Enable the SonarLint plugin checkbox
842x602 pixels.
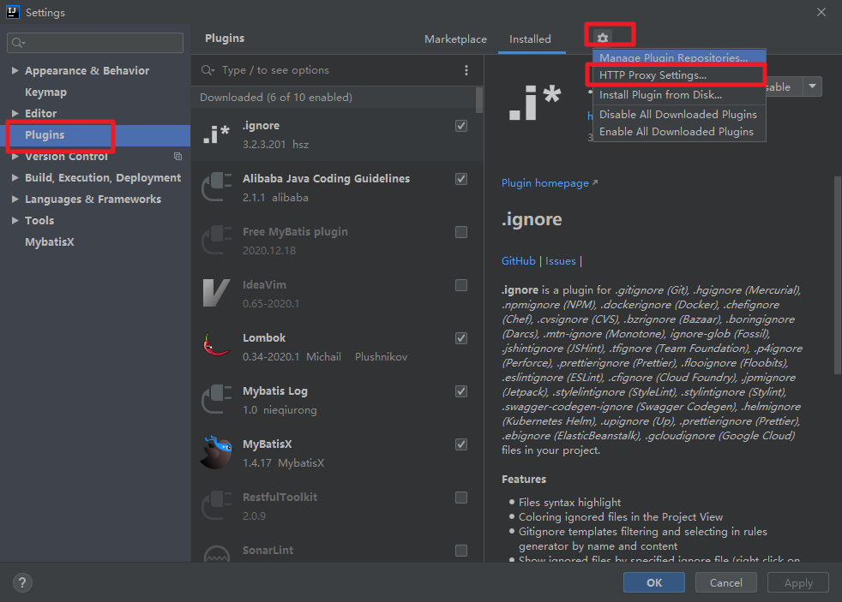pyautogui.click(x=461, y=551)
